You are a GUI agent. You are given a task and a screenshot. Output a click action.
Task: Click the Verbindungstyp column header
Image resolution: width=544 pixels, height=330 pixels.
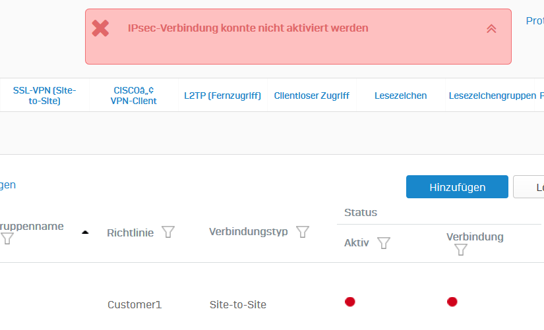click(249, 232)
